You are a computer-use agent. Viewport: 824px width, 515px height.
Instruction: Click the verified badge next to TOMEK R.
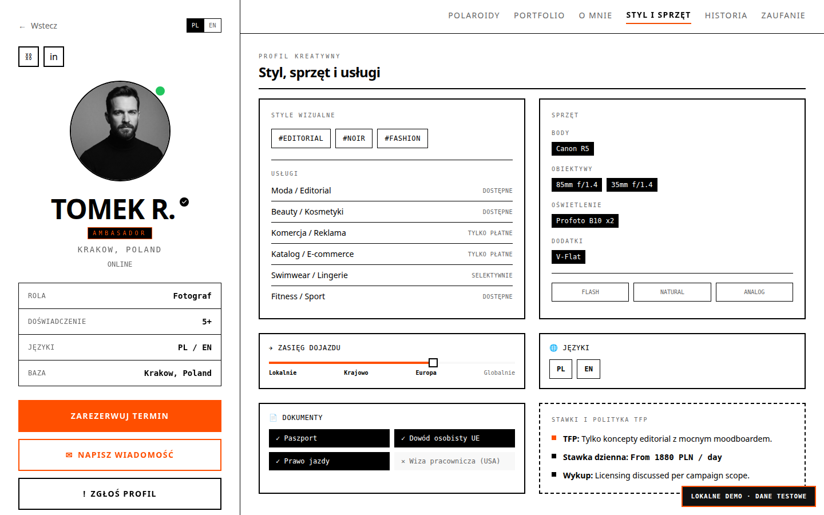184,201
